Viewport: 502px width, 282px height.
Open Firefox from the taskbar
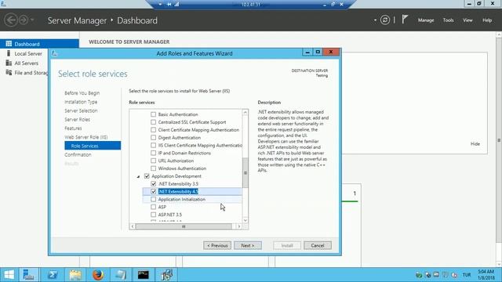[x=98, y=275]
